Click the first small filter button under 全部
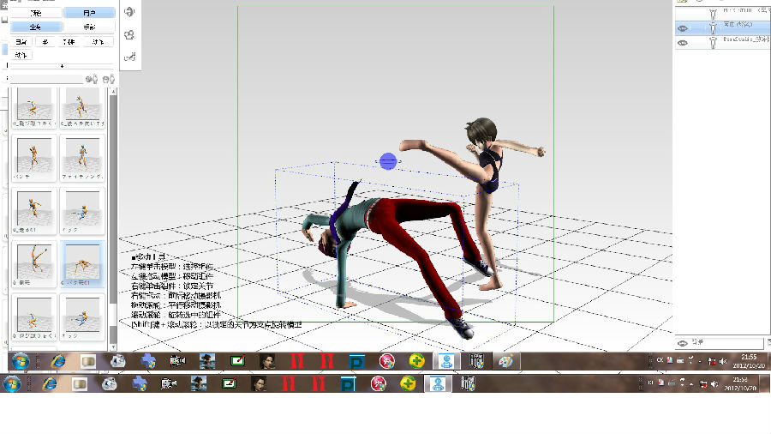 click(x=21, y=41)
